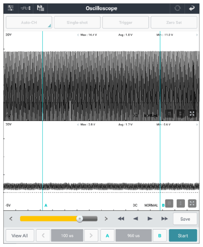Viewport: 203px width, 247px height.
Task: Click the rewind double-arrow button
Action: pyautogui.click(x=121, y=219)
